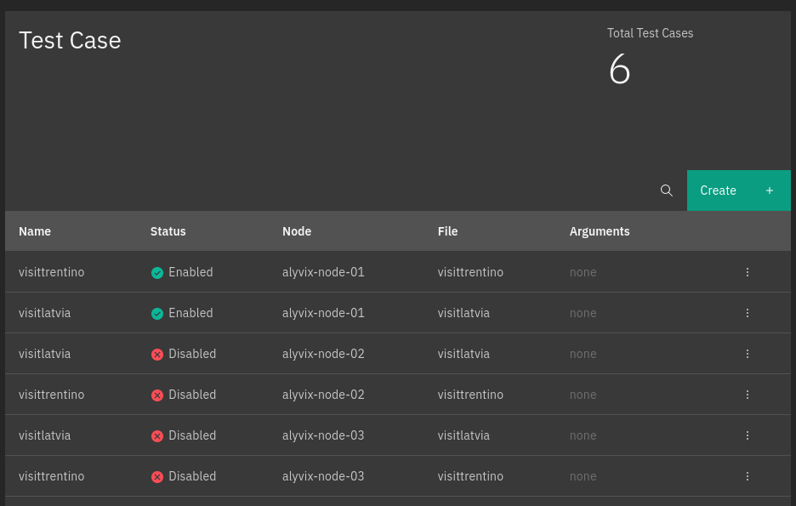Open overflow menu for visittrentino alyvix-node-03 row
Screen dimensions: 796x506
tap(748, 476)
